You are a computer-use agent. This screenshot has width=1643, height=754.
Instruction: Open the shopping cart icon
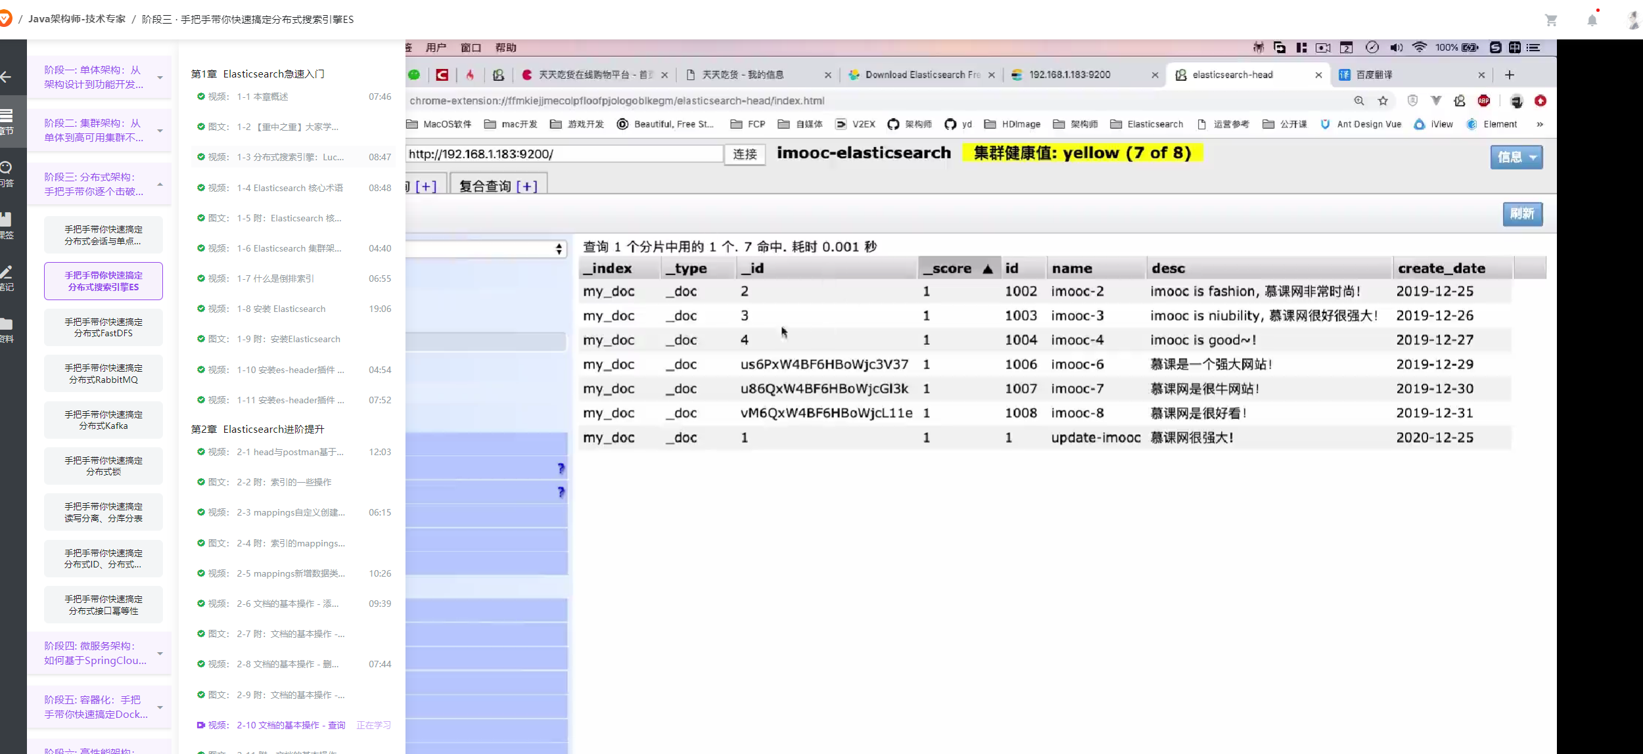[1551, 20]
